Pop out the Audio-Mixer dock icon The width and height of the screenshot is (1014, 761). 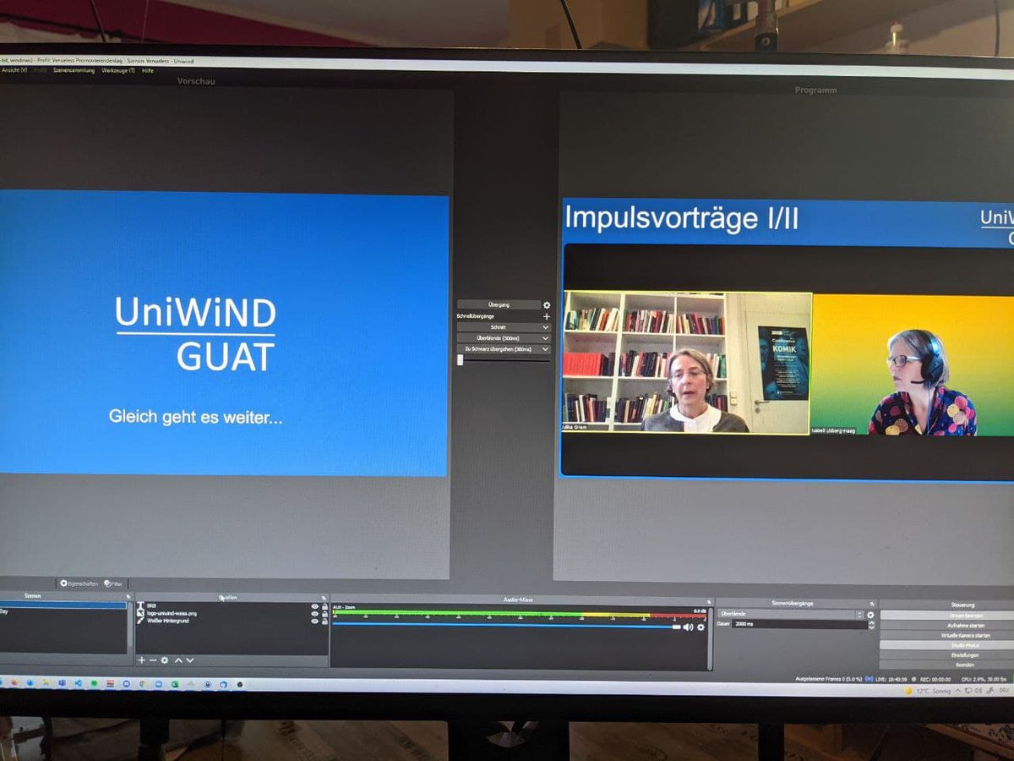(709, 602)
